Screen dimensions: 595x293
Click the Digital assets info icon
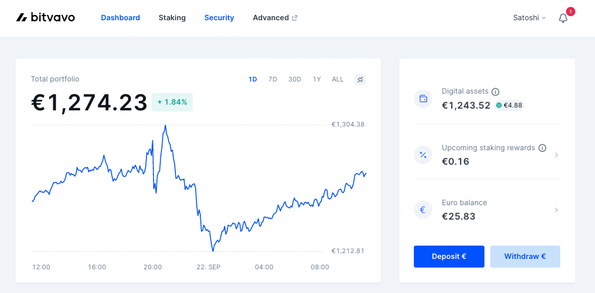pos(495,92)
